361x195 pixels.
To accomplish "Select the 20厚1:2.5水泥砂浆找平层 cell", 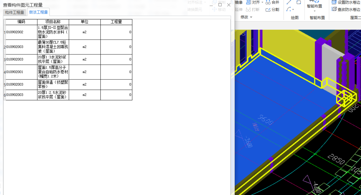I will click(x=53, y=95).
